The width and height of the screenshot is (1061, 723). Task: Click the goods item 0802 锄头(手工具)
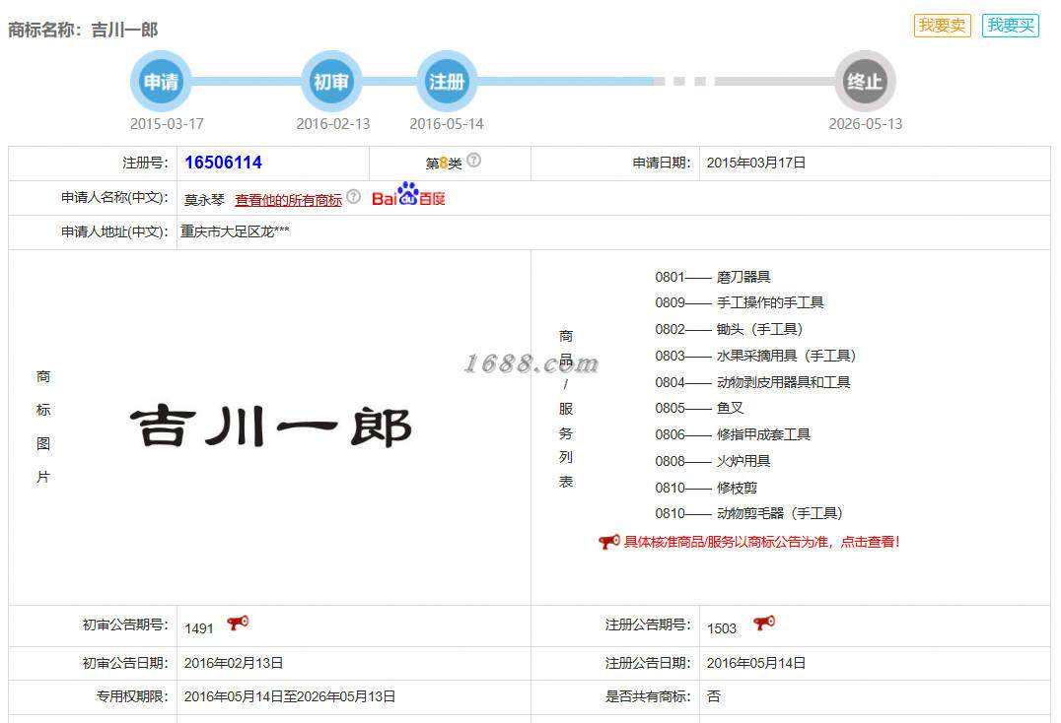(729, 329)
